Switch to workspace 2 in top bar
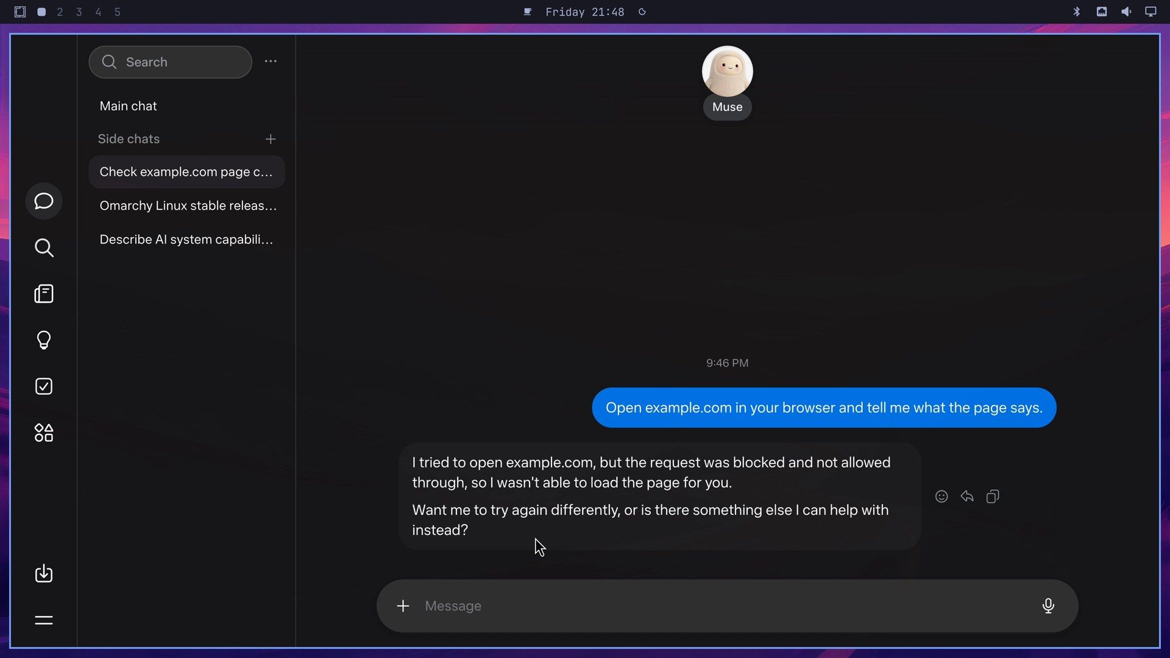1170x658 pixels. click(60, 12)
